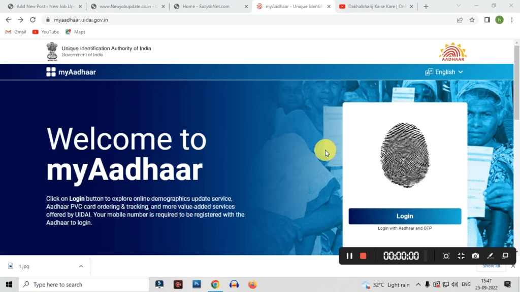Close the Home - EazytoNet.com tab
This screenshot has height=292, width=520.
coord(246,6)
